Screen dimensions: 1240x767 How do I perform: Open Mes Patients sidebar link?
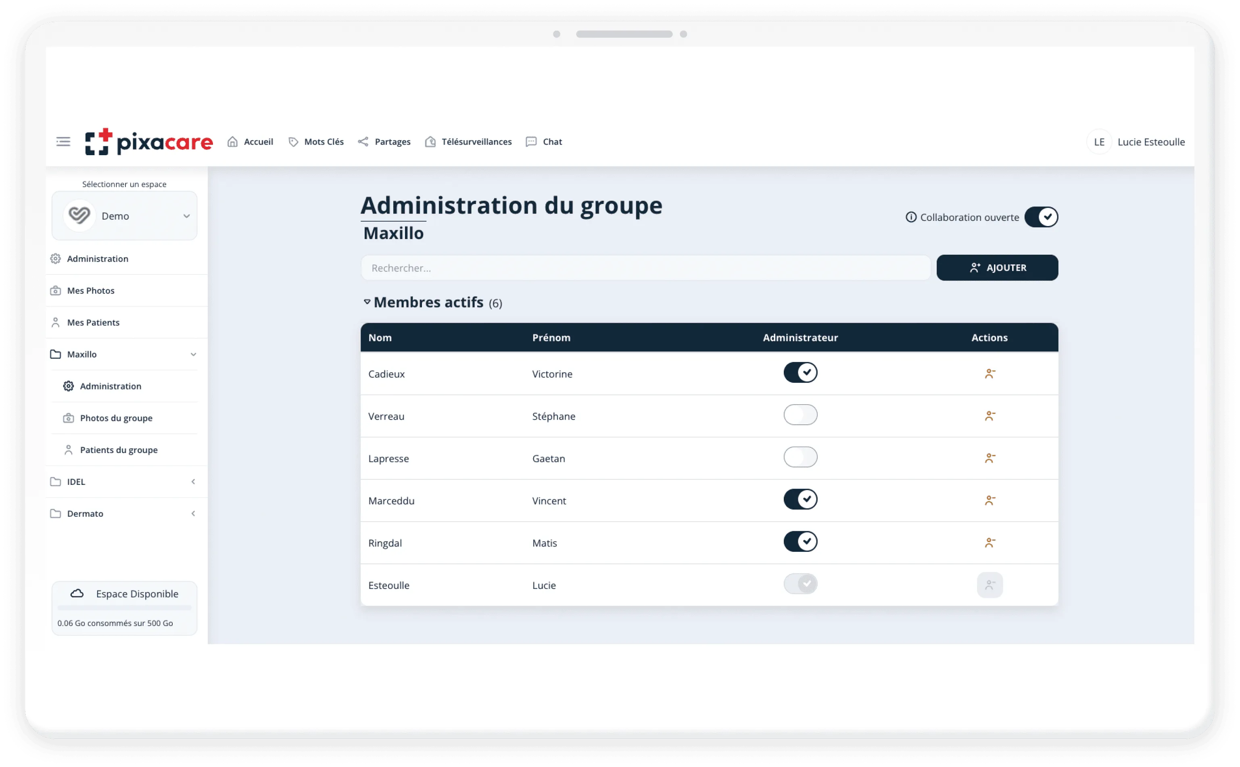coord(126,322)
